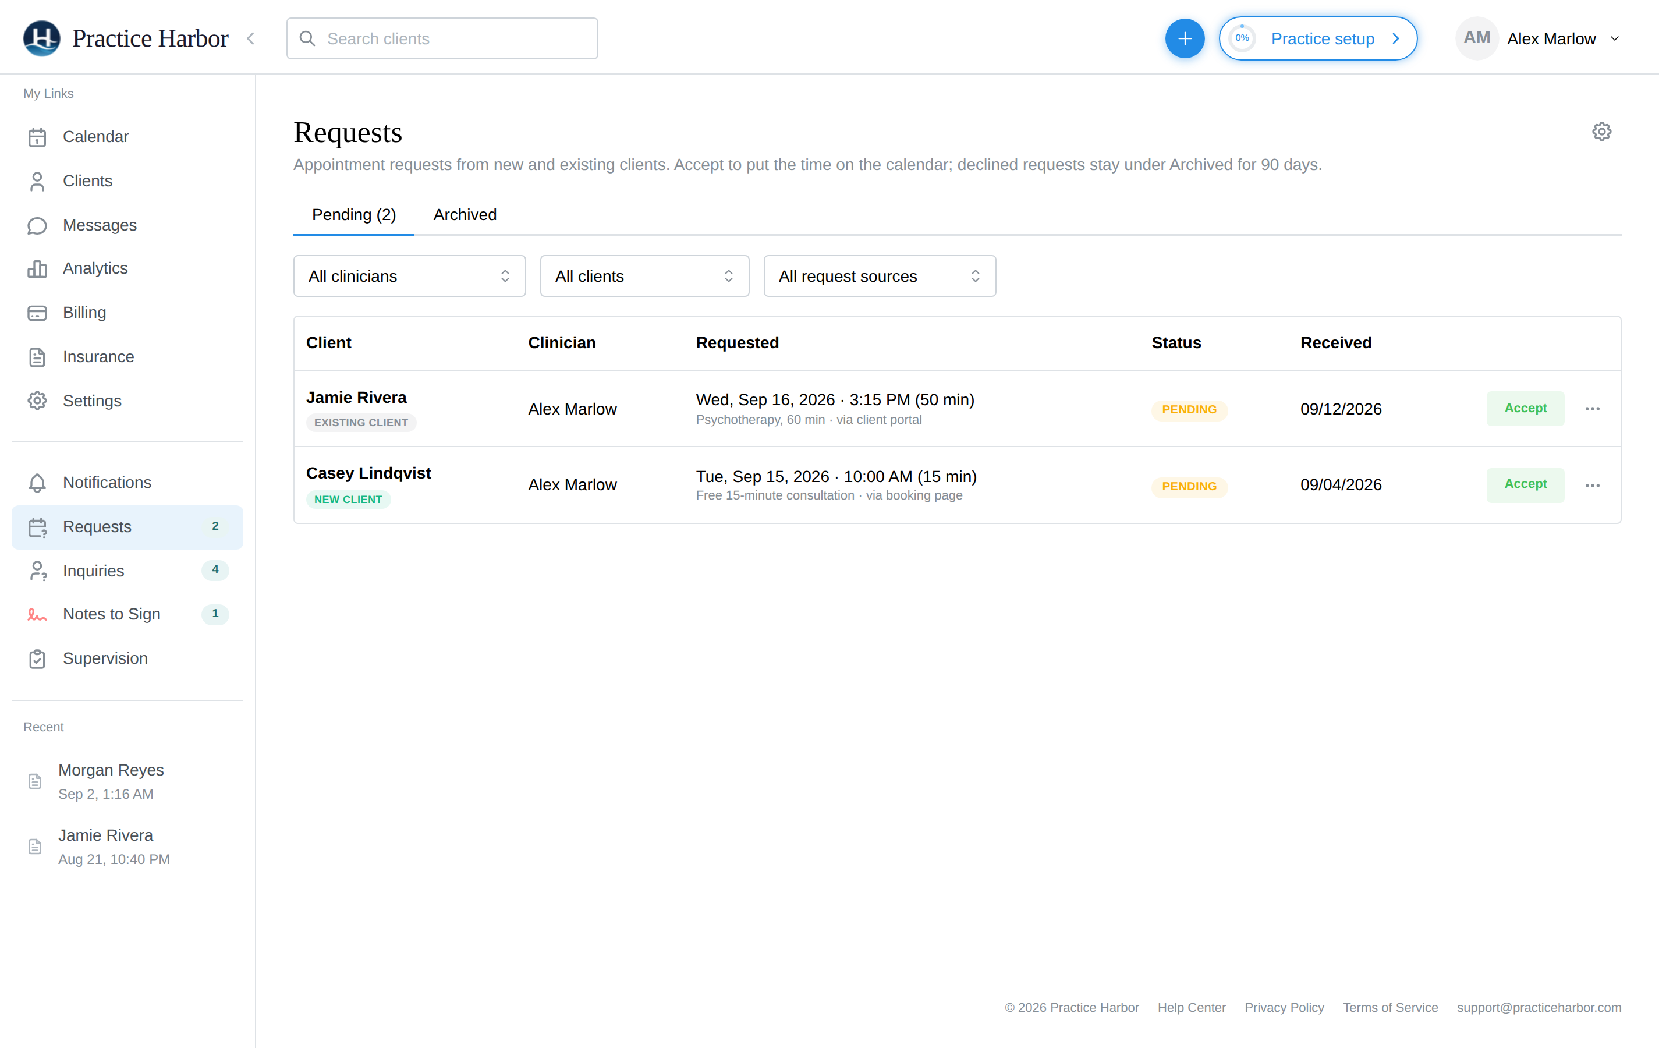Switch to the Pending (2) tab
Viewport: 1659px width, 1048px height.
point(353,215)
